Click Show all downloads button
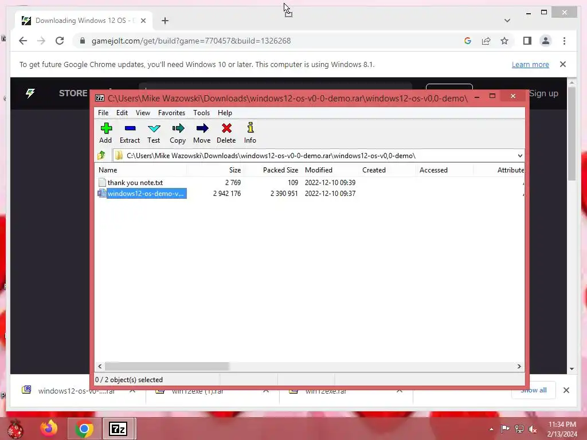 coord(534,390)
